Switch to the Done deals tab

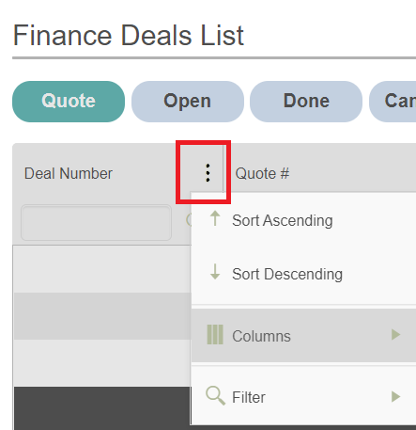(306, 102)
